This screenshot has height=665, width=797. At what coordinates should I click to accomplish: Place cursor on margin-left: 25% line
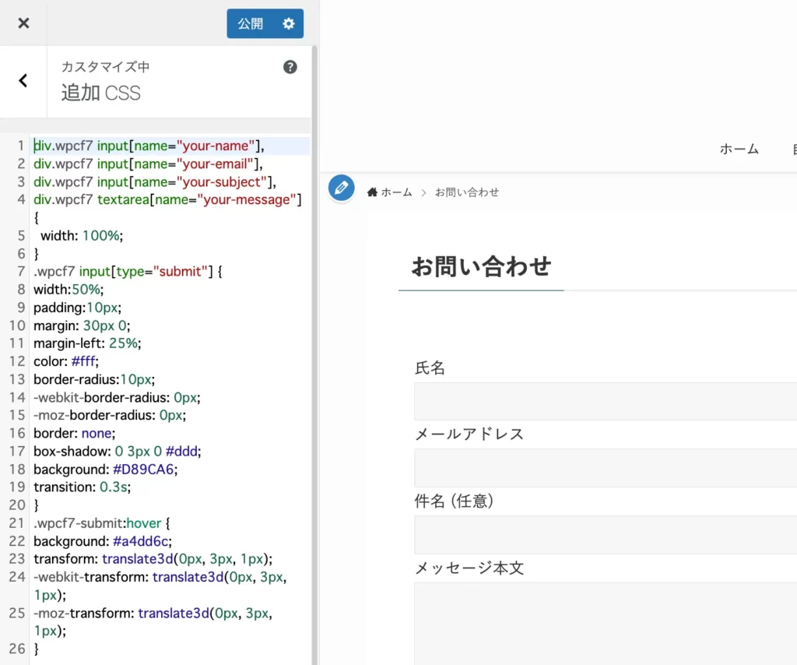[87, 343]
